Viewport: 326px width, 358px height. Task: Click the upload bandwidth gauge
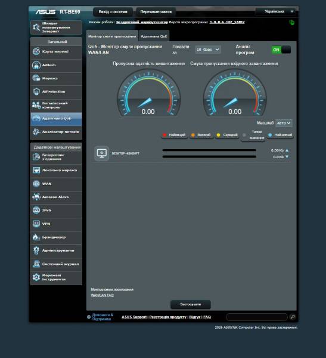149,93
